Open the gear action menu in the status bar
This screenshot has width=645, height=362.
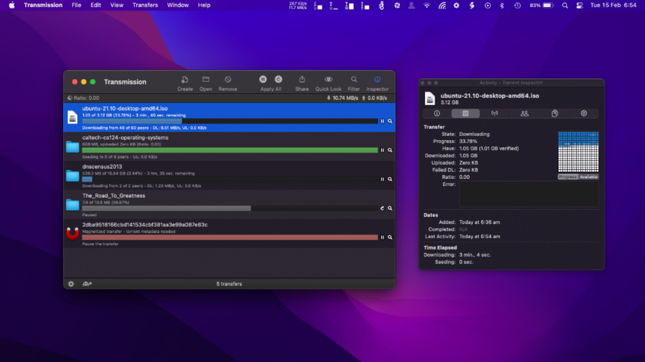tap(71, 284)
